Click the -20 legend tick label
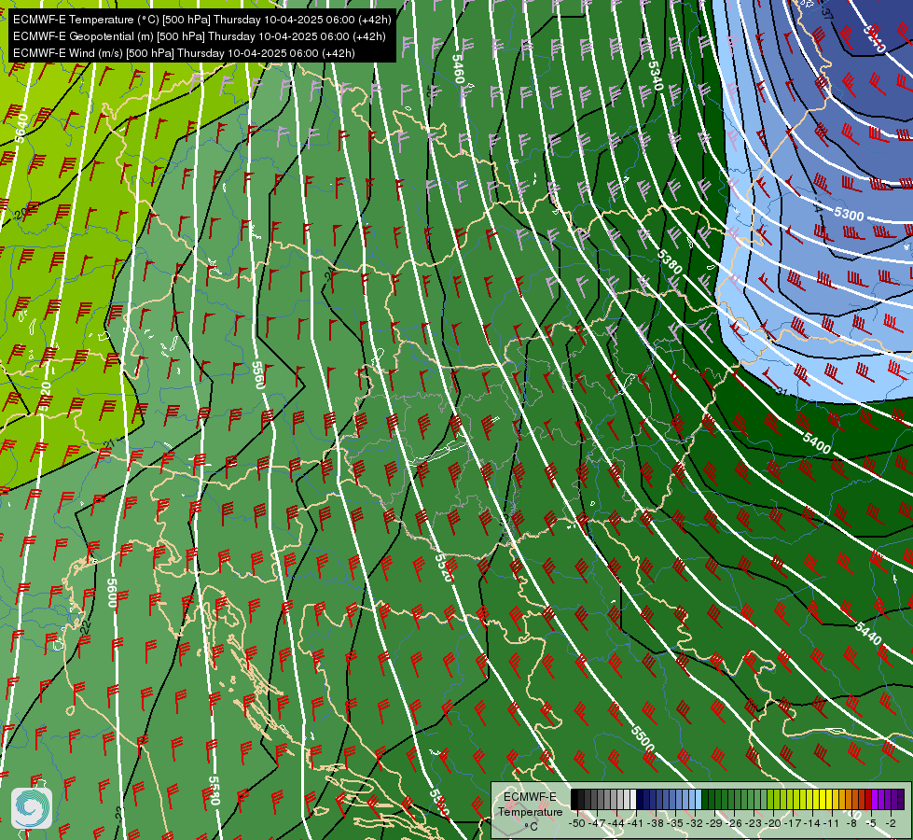913x840 pixels. tap(773, 823)
